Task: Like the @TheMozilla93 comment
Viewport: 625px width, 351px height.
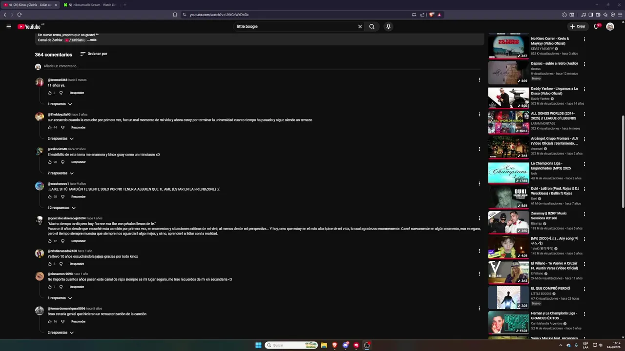Action: [49, 127]
